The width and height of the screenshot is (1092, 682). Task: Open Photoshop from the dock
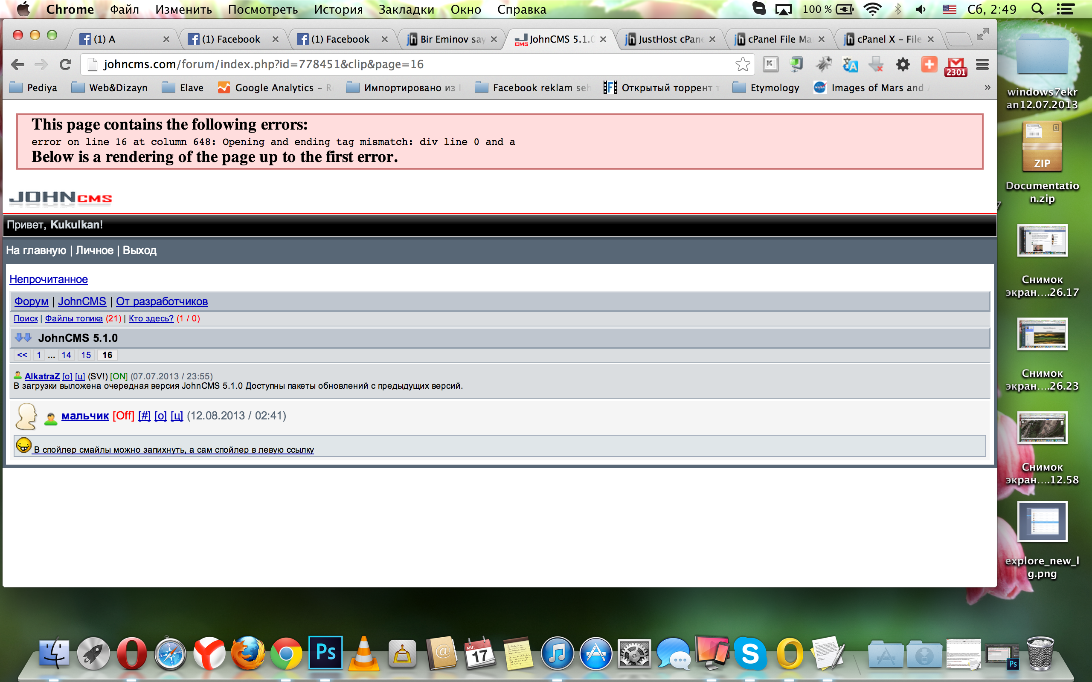(325, 653)
